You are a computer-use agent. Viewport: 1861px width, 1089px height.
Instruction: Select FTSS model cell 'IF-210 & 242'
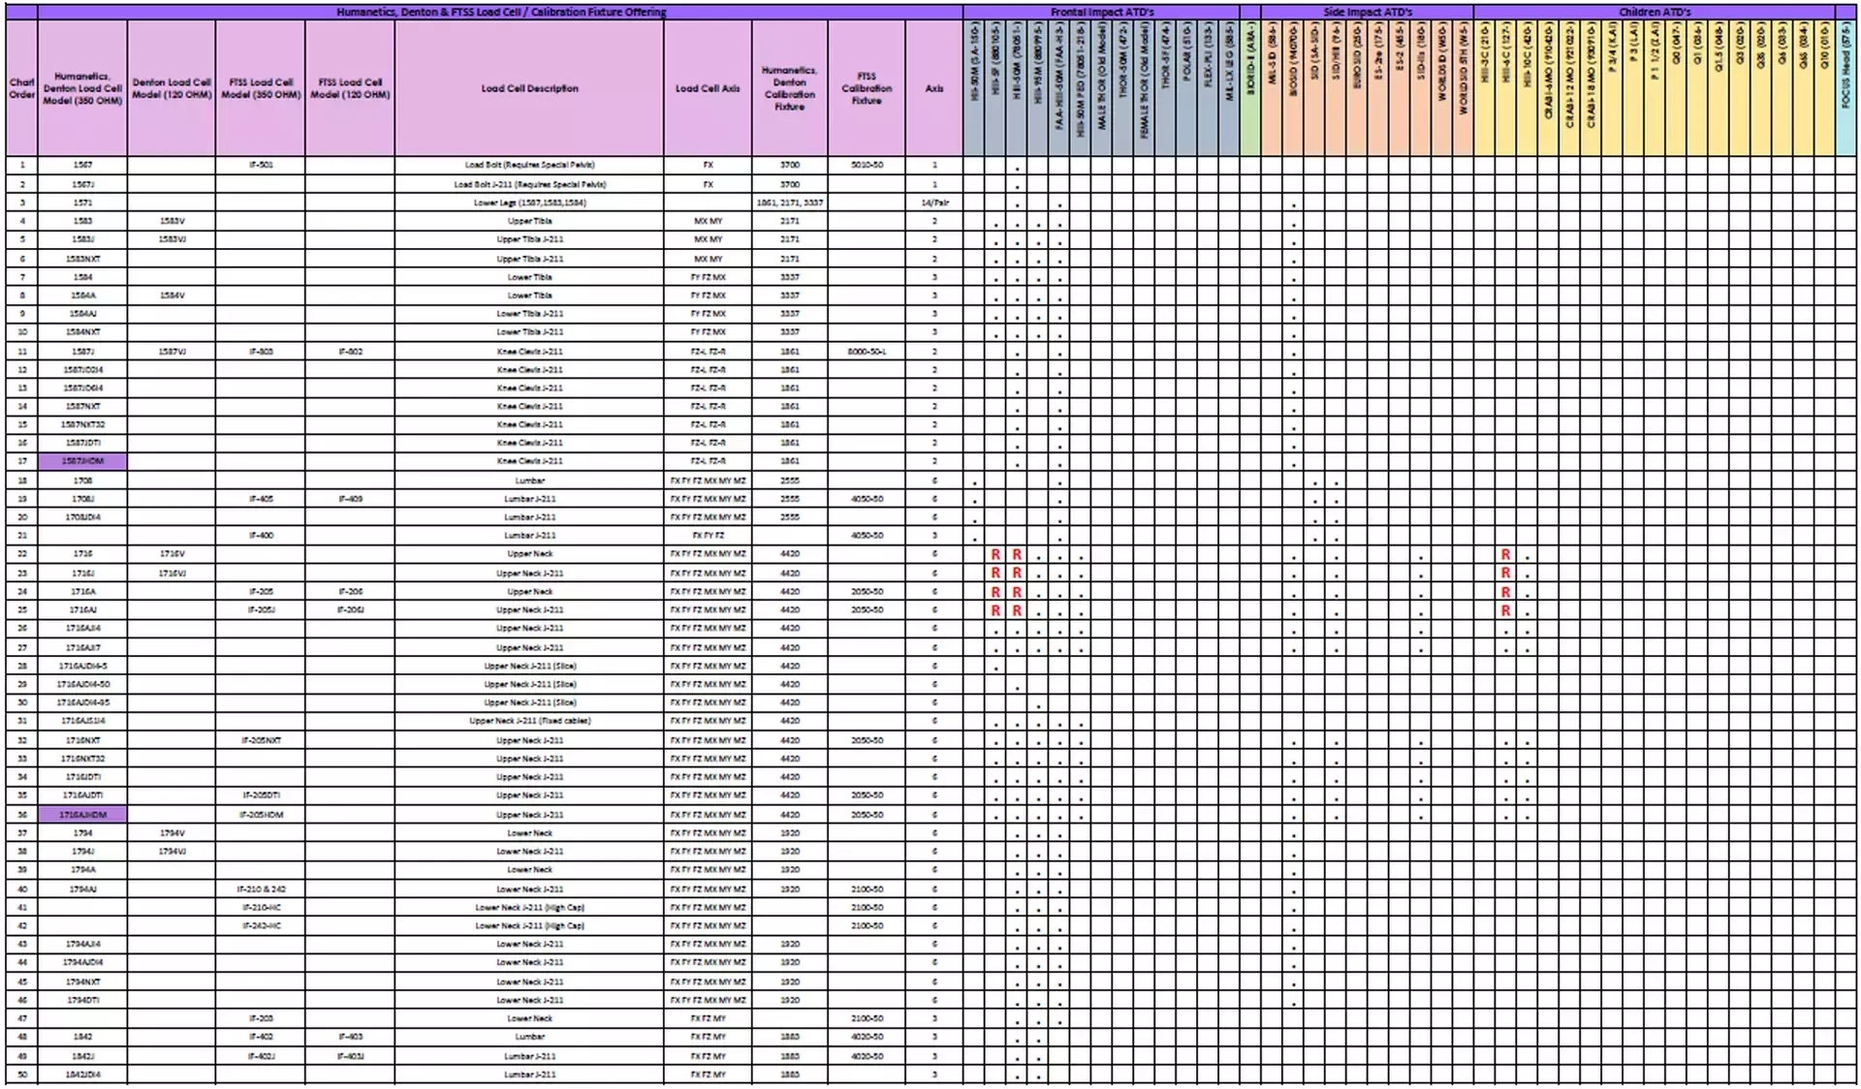point(261,889)
